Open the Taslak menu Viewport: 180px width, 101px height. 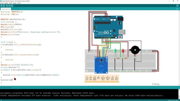pyautogui.click(x=10, y=3)
